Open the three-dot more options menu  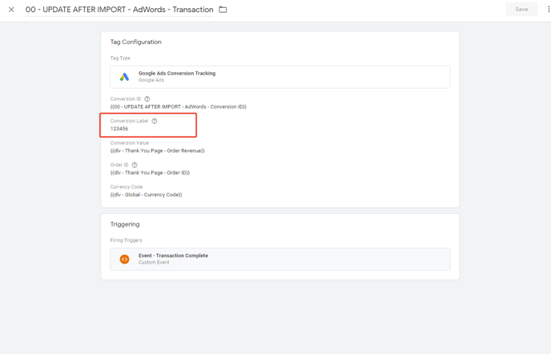click(x=548, y=9)
